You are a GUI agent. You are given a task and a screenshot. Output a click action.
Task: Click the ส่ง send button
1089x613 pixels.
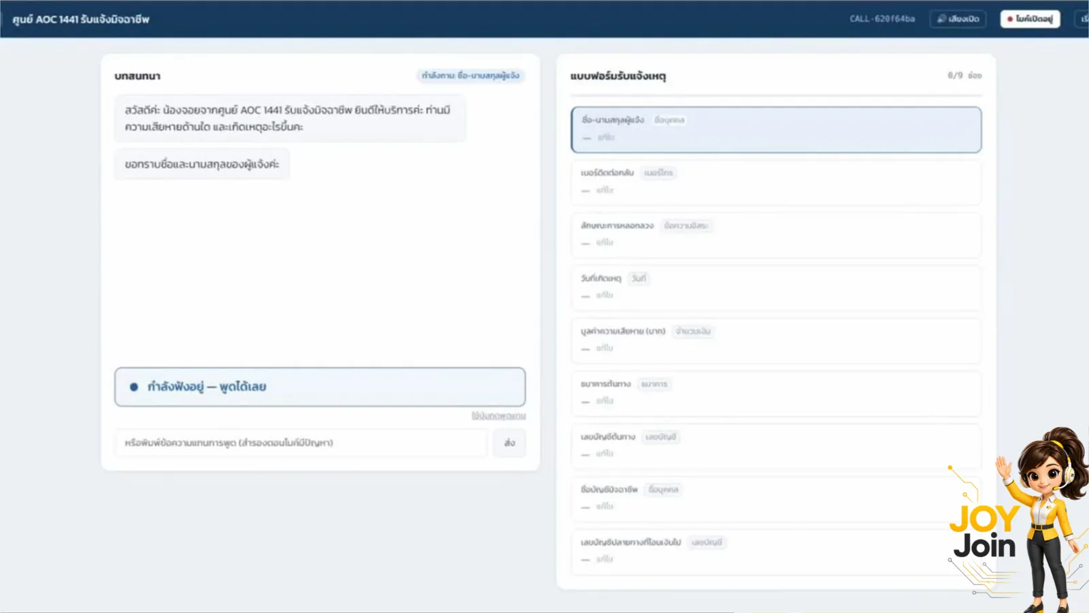coord(509,443)
